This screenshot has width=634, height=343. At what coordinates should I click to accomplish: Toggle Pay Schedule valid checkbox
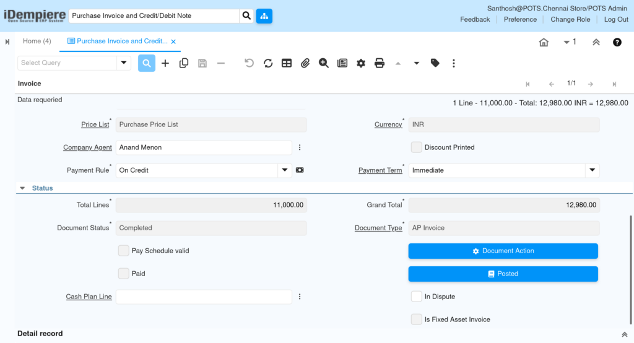pyautogui.click(x=124, y=251)
